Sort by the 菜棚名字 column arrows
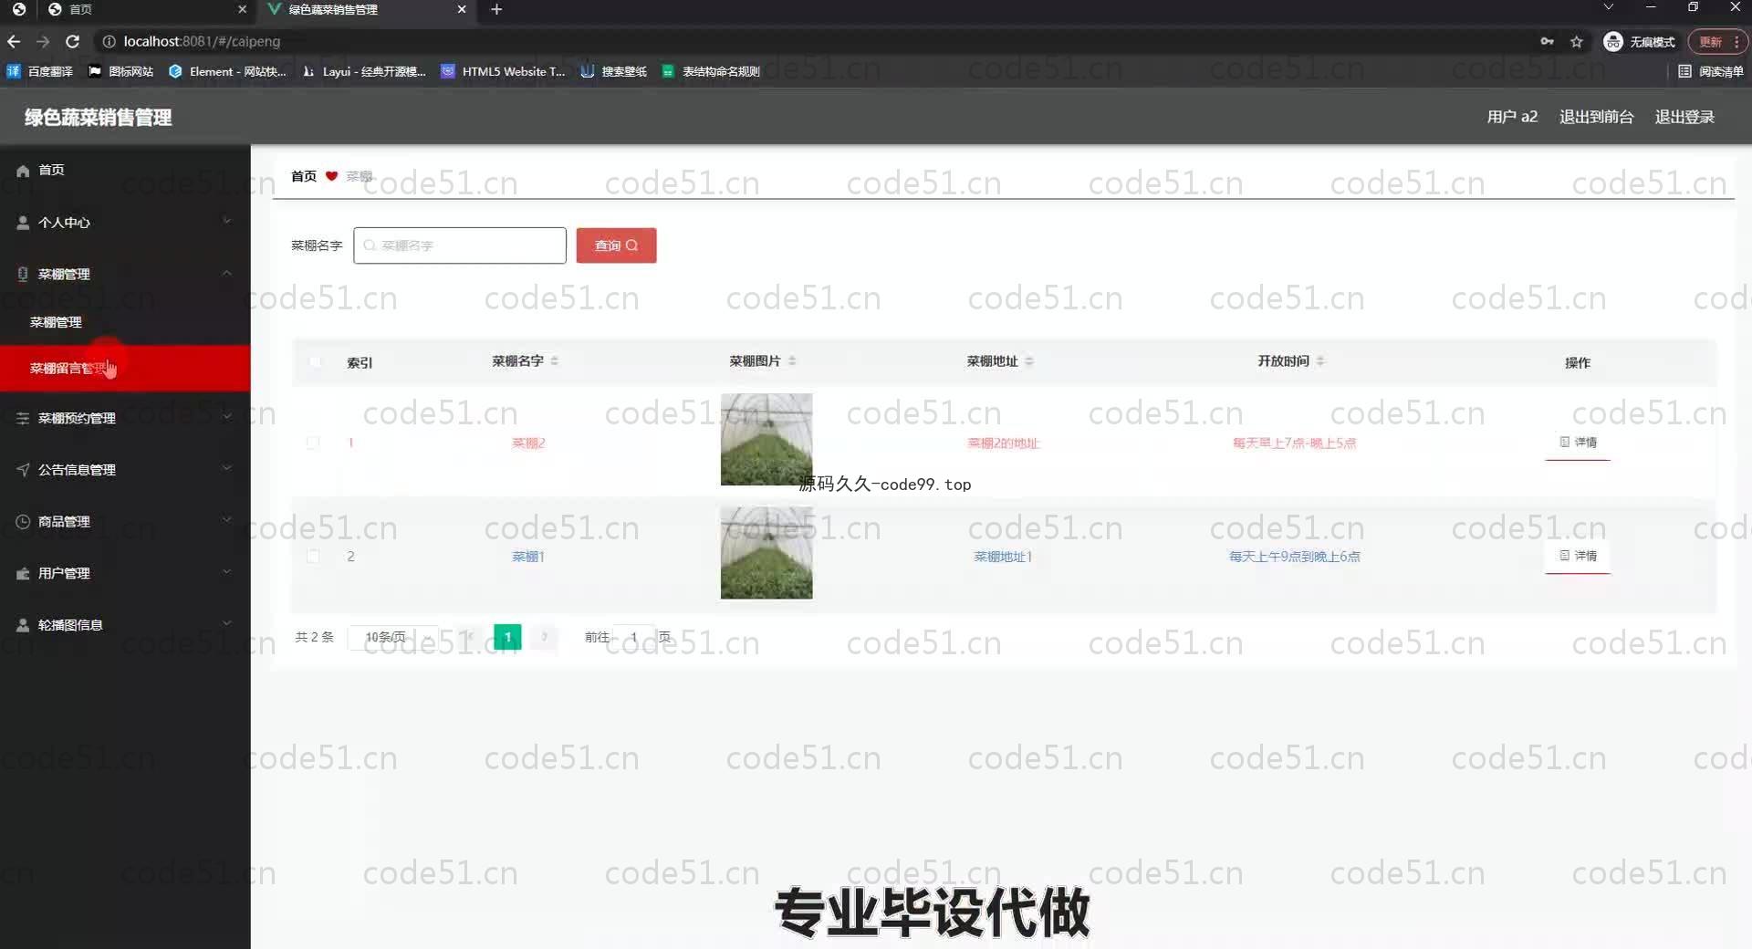 [x=555, y=361]
